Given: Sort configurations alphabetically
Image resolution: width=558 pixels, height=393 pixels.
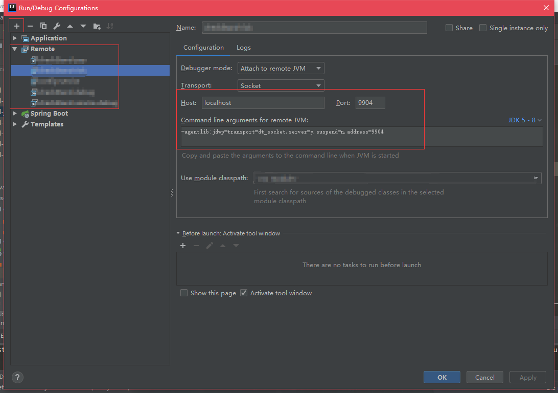Looking at the screenshot, I should tap(110, 26).
